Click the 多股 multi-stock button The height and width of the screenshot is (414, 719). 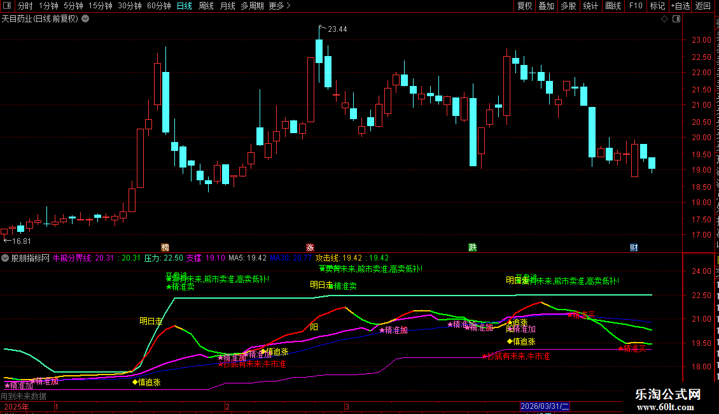pos(569,6)
